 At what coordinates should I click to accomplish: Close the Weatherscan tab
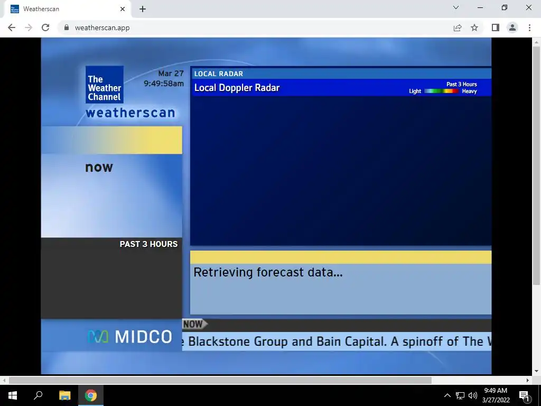click(123, 9)
